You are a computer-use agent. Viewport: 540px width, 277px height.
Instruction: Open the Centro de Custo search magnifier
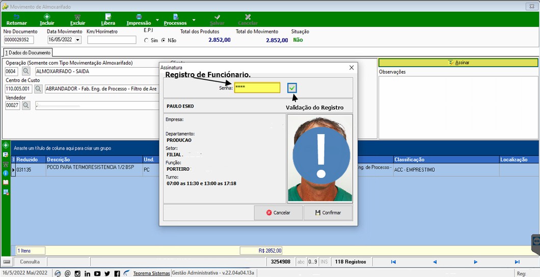coord(39,89)
